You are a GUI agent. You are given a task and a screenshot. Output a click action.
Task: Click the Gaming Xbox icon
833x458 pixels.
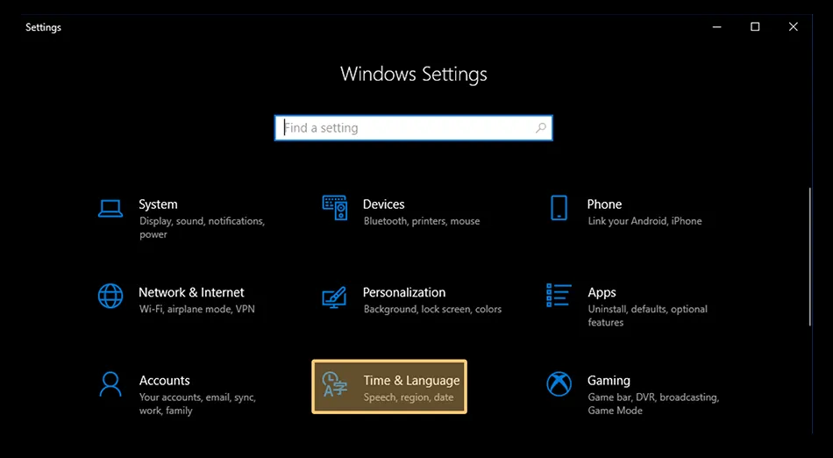[x=559, y=384]
